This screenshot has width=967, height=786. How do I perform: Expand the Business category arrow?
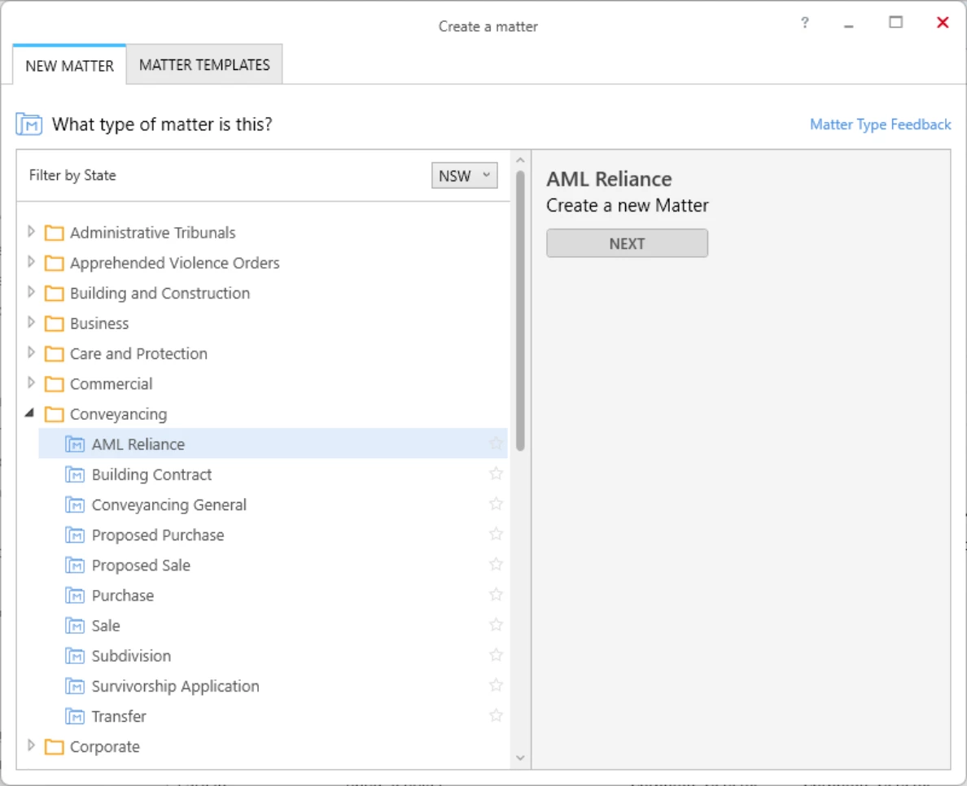pos(31,322)
